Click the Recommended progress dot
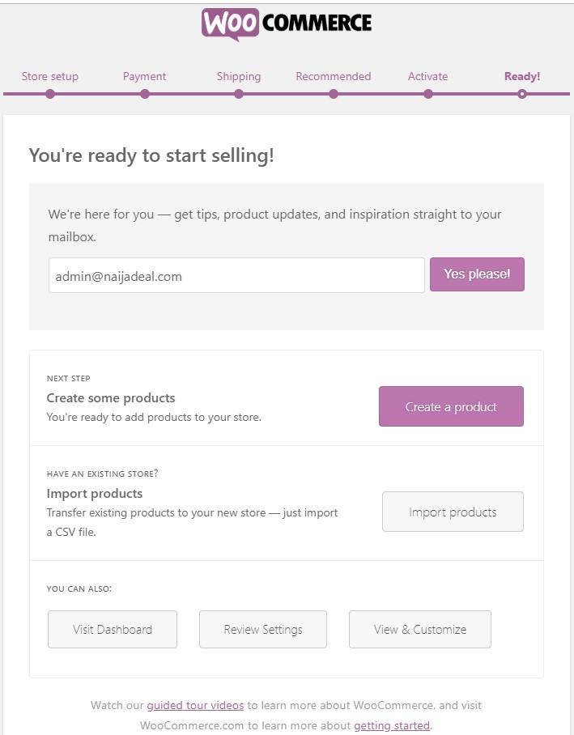The width and height of the screenshot is (574, 735). click(x=334, y=94)
